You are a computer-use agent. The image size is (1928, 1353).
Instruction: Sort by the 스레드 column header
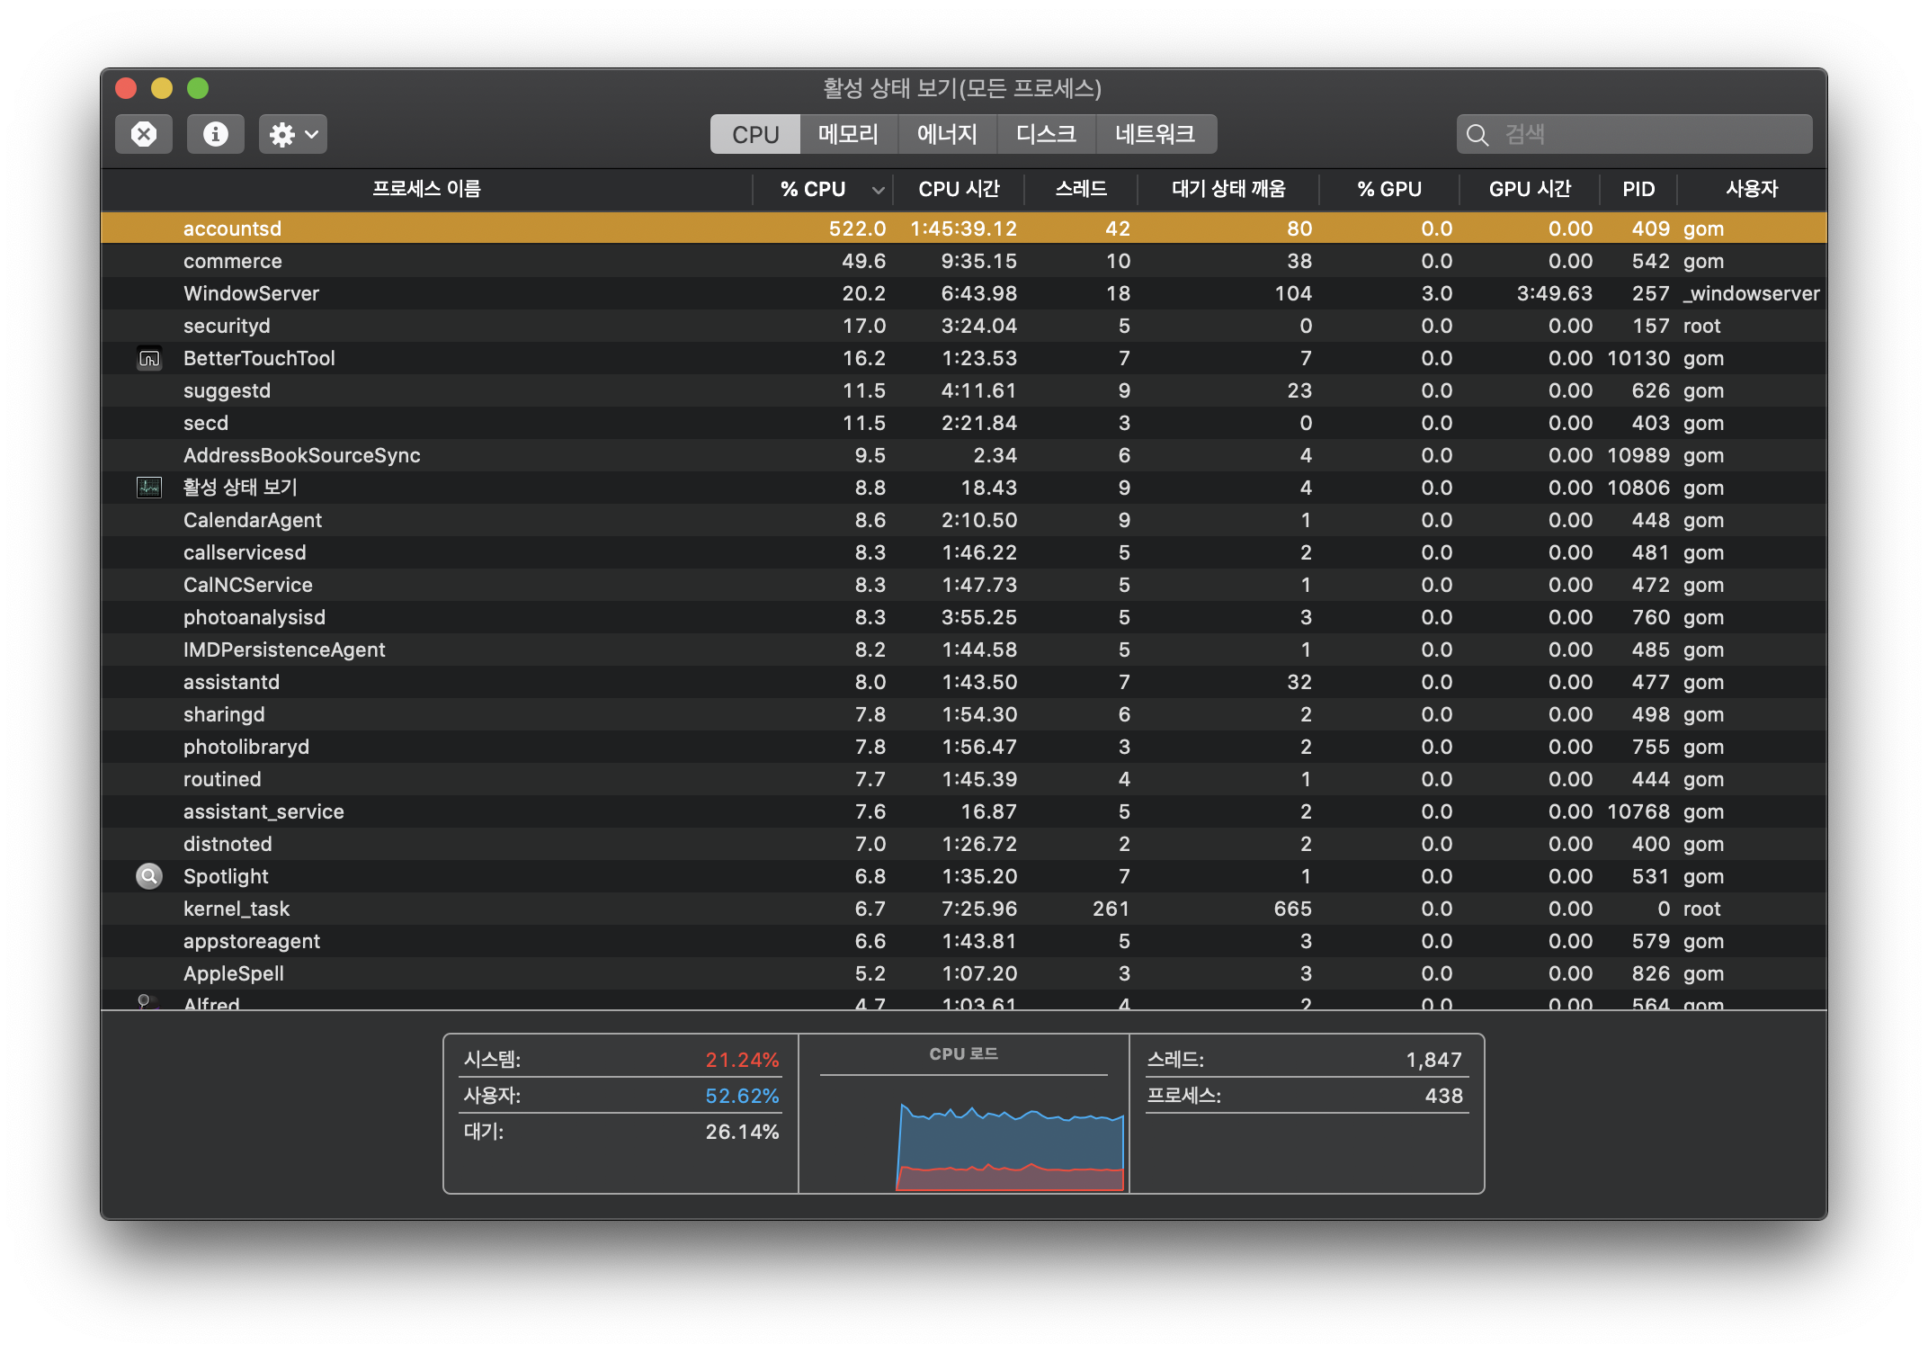pyautogui.click(x=1081, y=189)
